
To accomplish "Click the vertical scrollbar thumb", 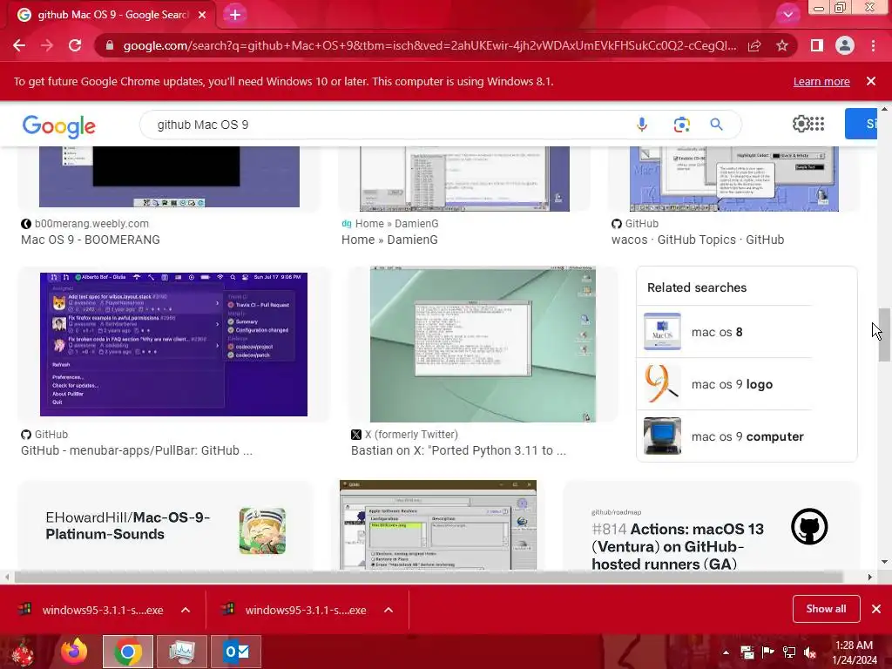I will tap(884, 334).
